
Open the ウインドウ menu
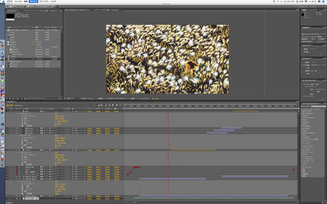click(43, 2)
